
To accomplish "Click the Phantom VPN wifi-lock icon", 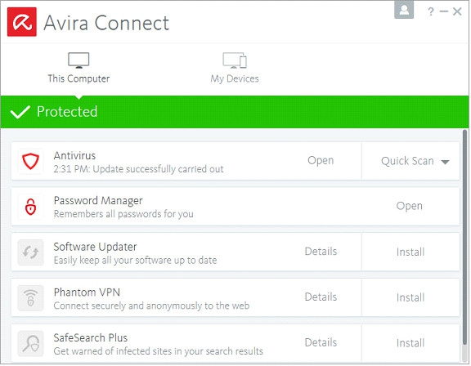I will [x=30, y=298].
